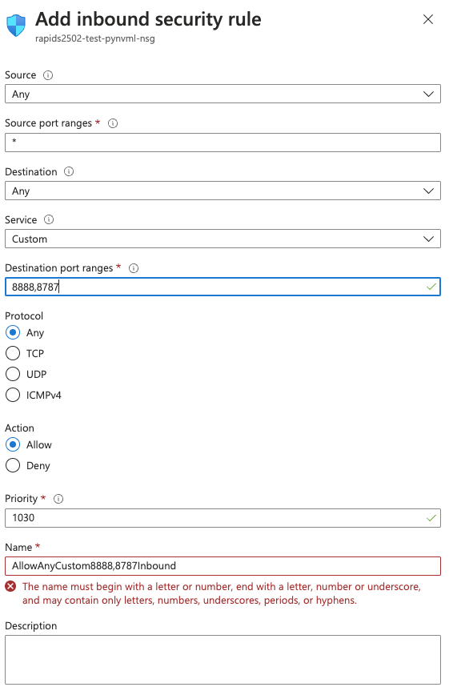Focus the Description text area

[x=222, y=660]
